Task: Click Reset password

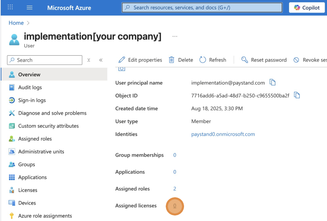Action: point(264,60)
